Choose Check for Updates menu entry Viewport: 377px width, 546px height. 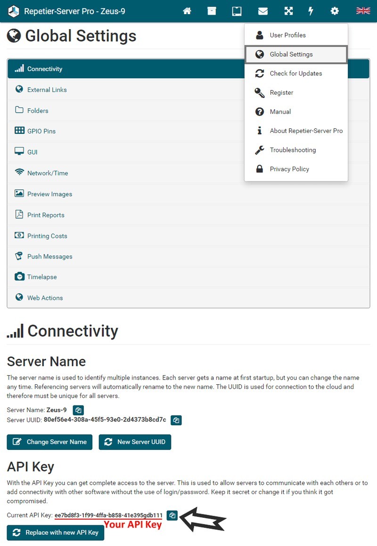click(295, 74)
